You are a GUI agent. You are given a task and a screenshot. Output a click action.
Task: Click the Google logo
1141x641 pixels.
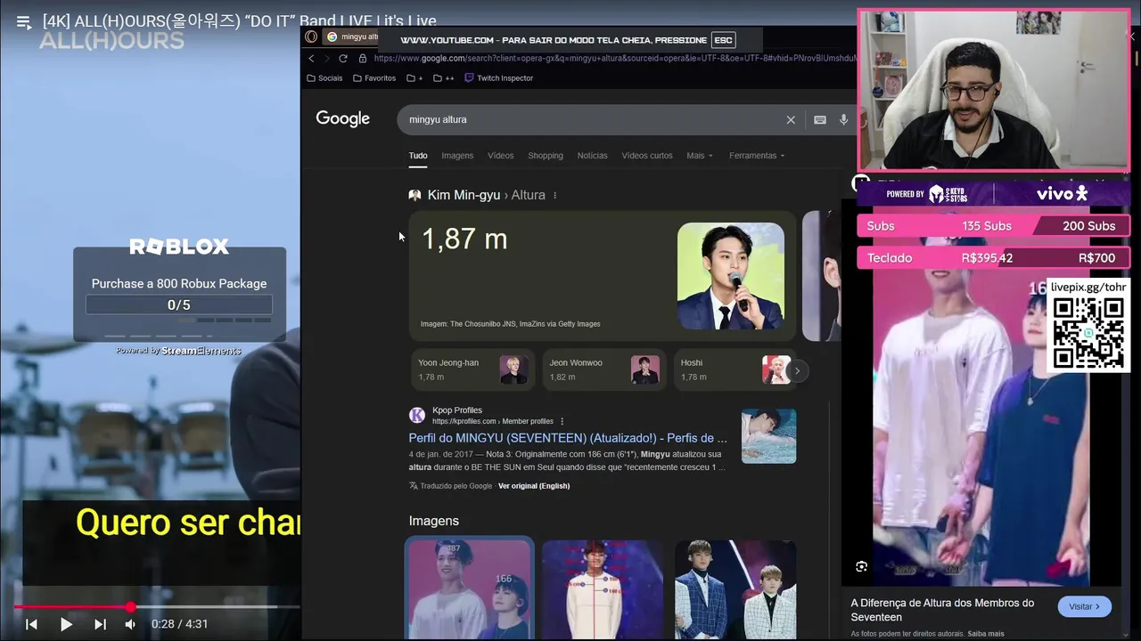point(342,119)
